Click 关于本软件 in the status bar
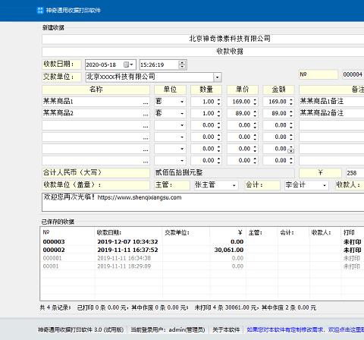 click(226, 329)
